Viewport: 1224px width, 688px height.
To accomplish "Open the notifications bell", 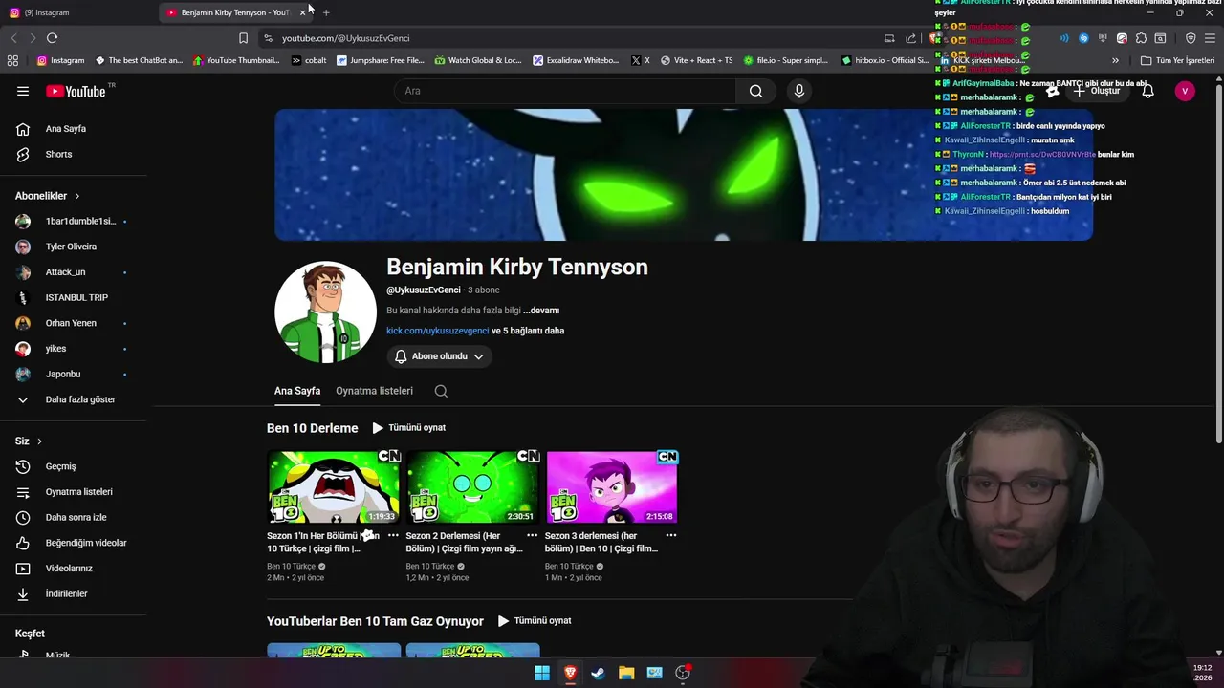I will (x=1147, y=92).
